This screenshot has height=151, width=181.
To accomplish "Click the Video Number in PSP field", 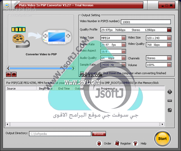I will (x=146, y=22).
